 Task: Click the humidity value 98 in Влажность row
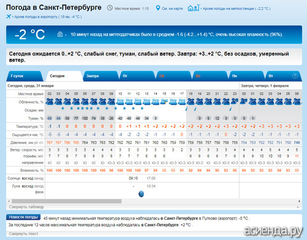111,170
